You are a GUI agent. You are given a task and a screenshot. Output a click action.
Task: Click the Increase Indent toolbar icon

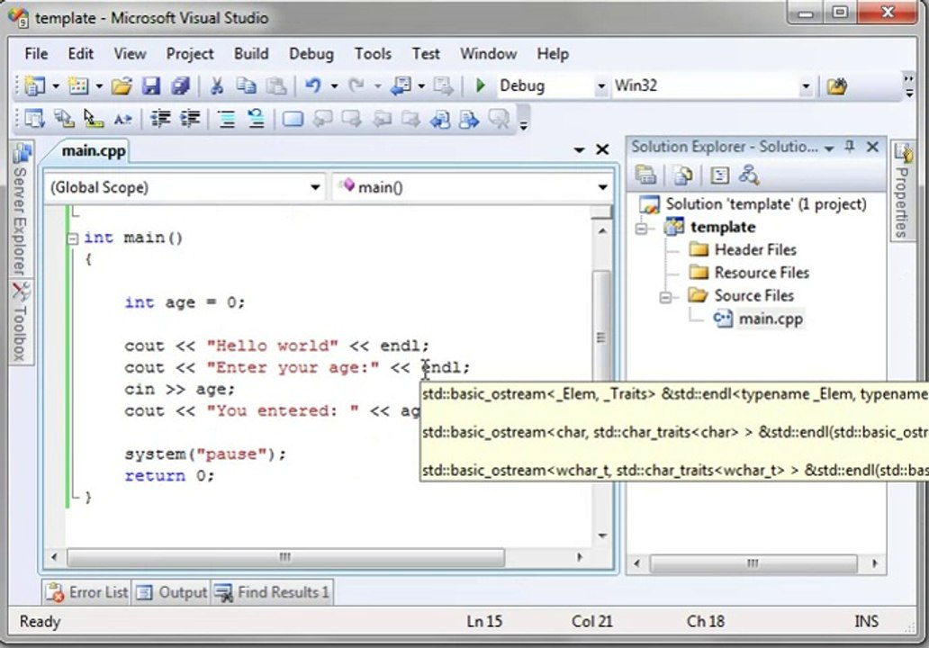(190, 119)
